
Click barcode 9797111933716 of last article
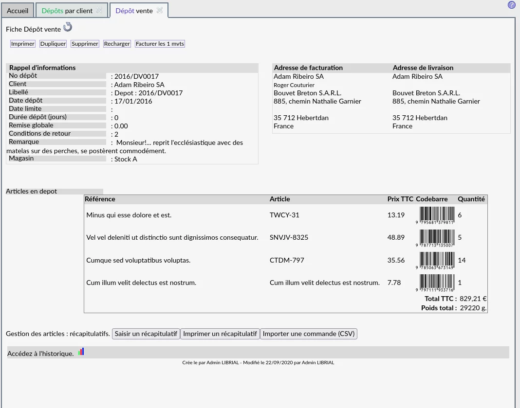435,283
